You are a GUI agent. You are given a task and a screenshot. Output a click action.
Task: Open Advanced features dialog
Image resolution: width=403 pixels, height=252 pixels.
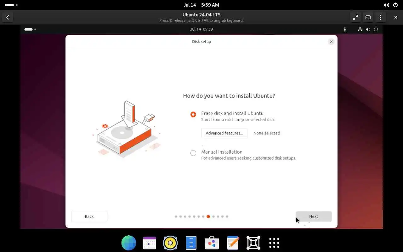click(x=224, y=133)
